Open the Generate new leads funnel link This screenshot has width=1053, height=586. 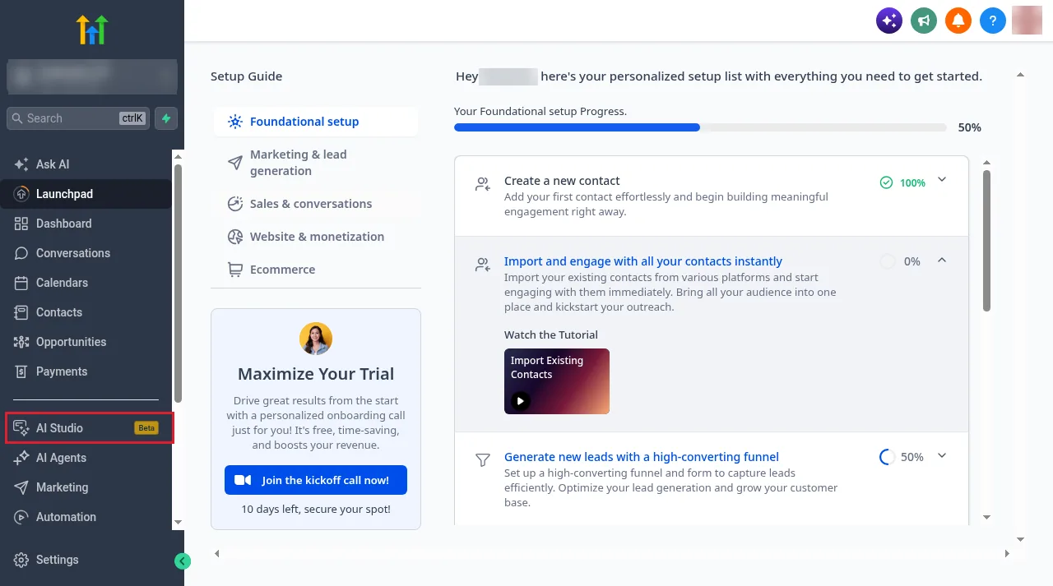[642, 457]
